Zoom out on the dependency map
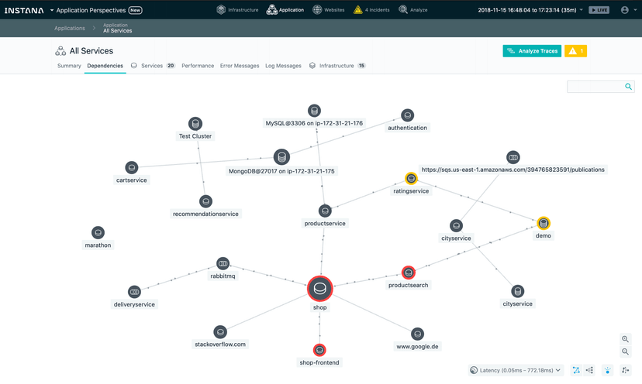This screenshot has height=384, width=642. tap(625, 351)
